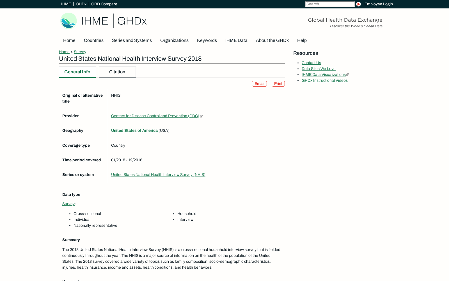The height and width of the screenshot is (281, 449).
Task: Open the GBD Compare top bar link
Action: pyautogui.click(x=104, y=4)
